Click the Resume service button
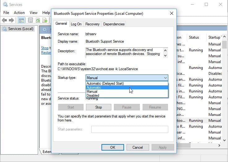The height and width of the screenshot is (162, 228). click(155, 107)
